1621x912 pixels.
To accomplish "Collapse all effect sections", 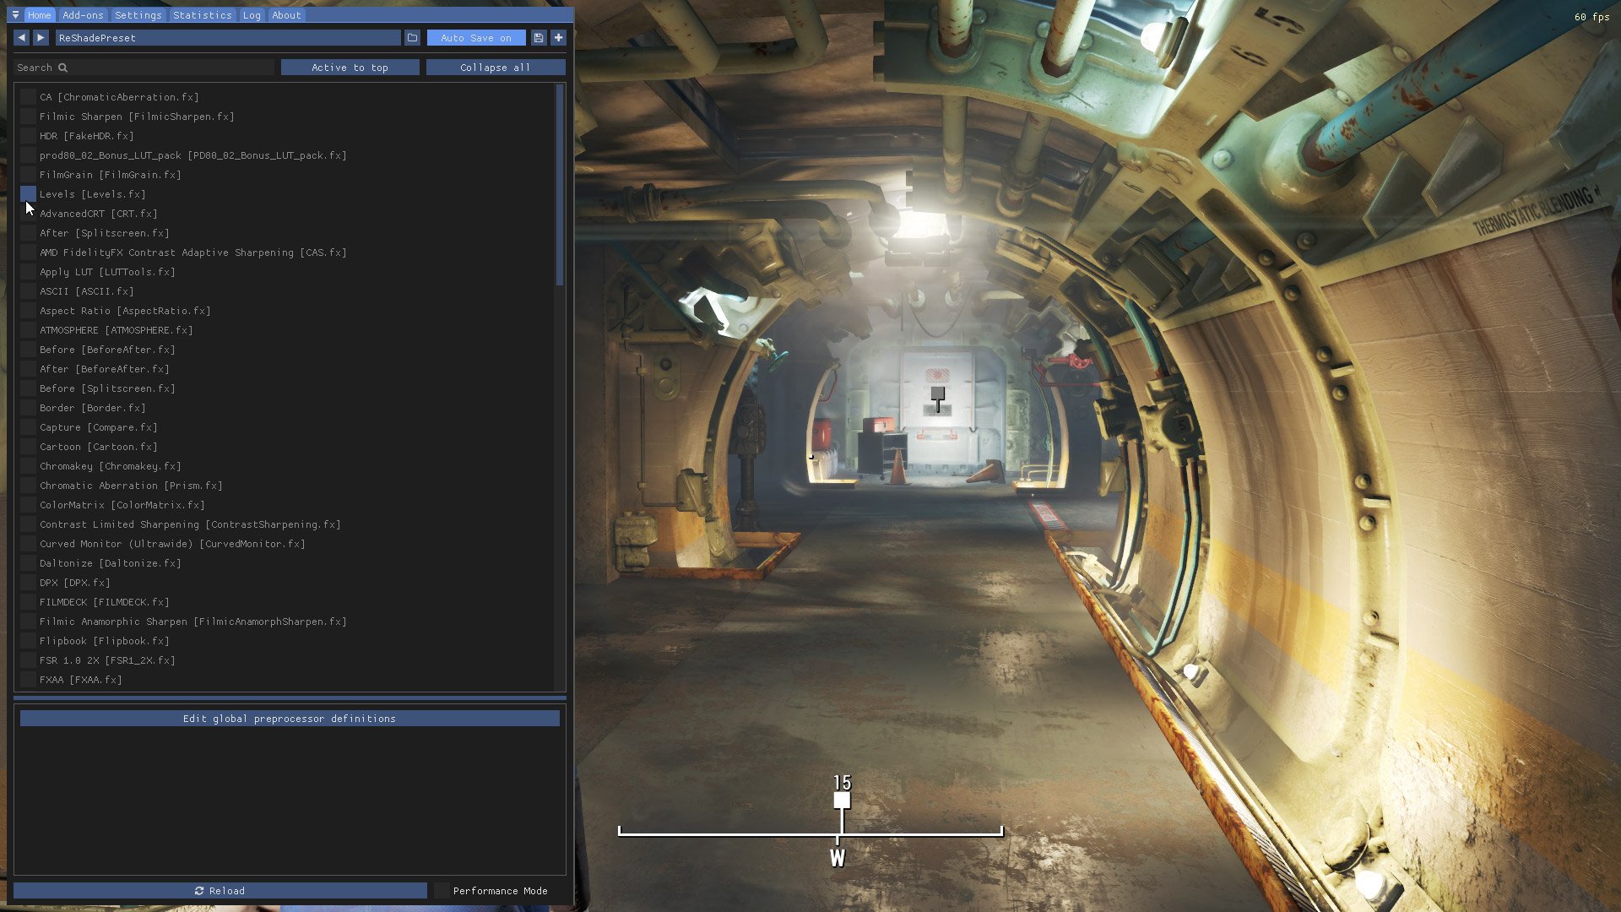I will click(495, 68).
